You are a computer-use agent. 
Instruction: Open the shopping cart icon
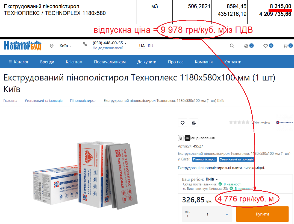coord(285,46)
